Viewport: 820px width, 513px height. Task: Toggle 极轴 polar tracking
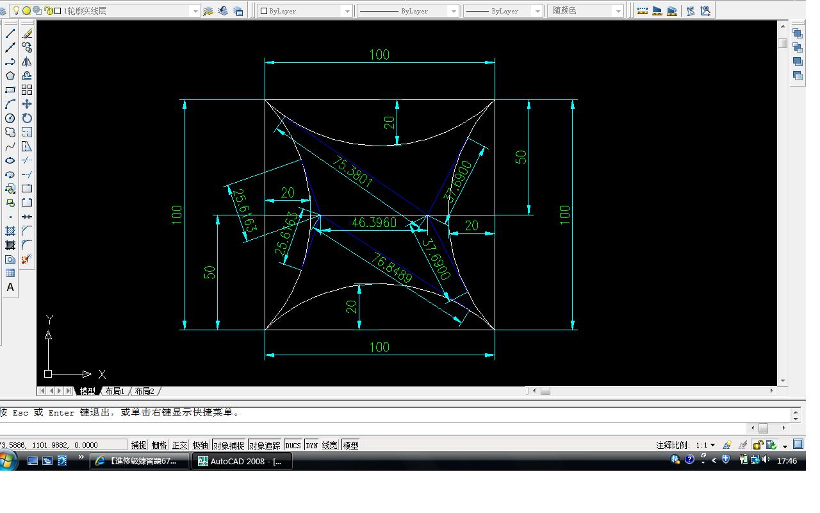[200, 445]
